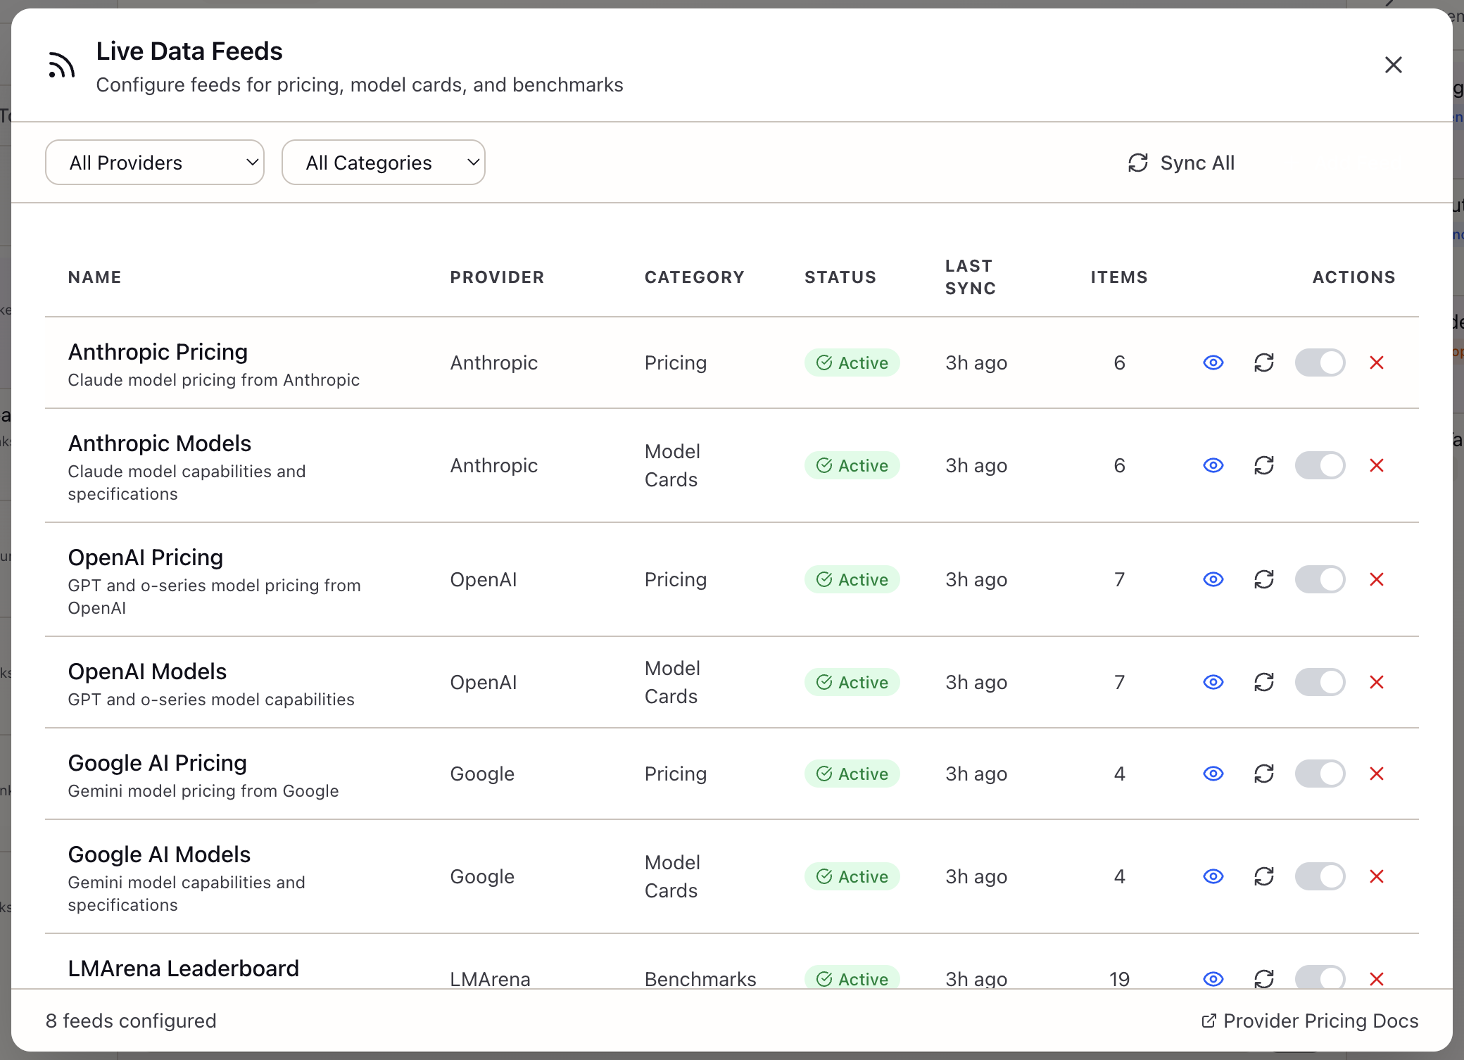
Task: Remove the LMArena Leaderboard feed
Action: click(1377, 978)
